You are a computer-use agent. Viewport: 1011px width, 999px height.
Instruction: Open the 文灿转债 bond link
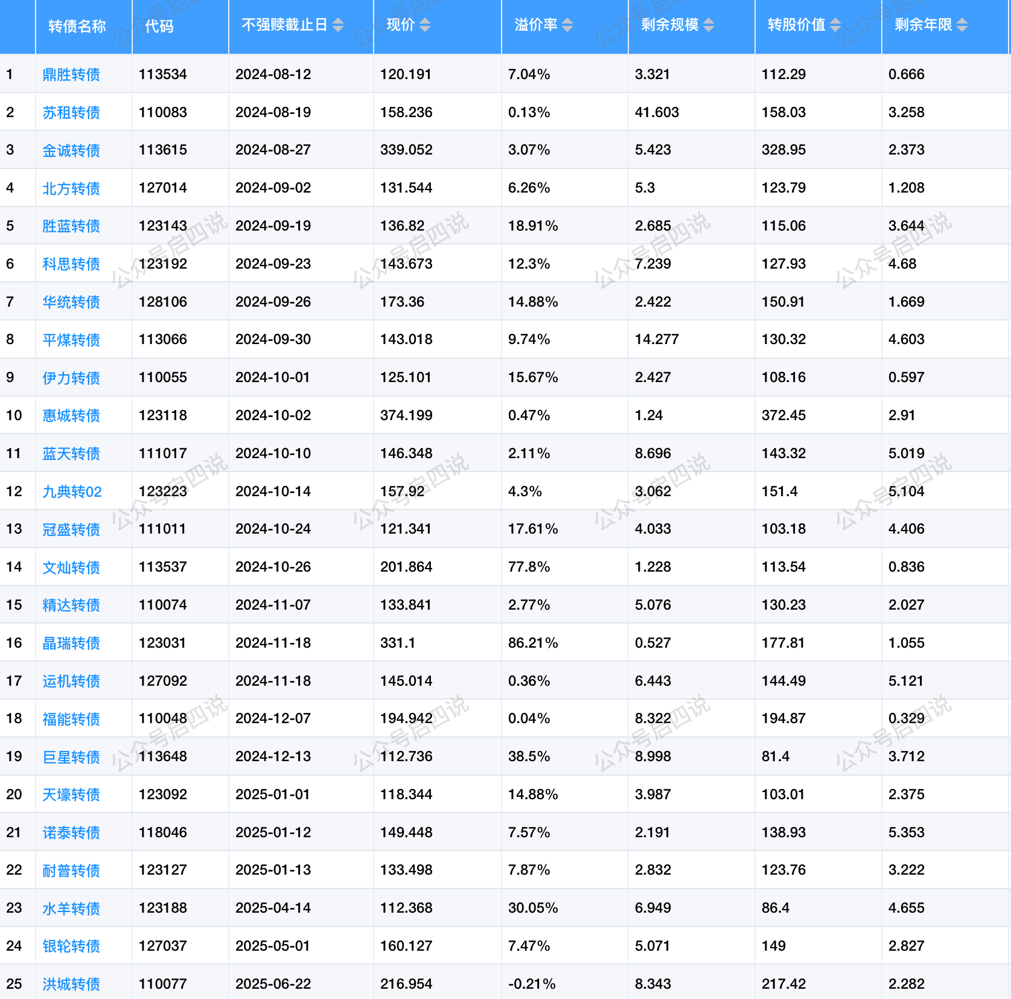tap(71, 567)
